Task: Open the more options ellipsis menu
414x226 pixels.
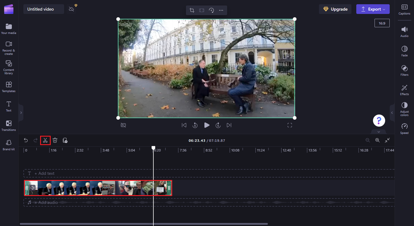Action: click(221, 10)
